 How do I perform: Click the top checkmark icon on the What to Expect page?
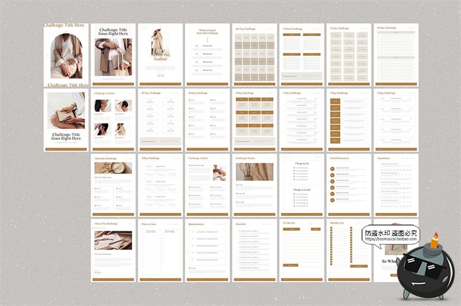(x=197, y=45)
